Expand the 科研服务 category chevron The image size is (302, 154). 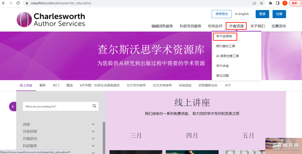[93, 146]
